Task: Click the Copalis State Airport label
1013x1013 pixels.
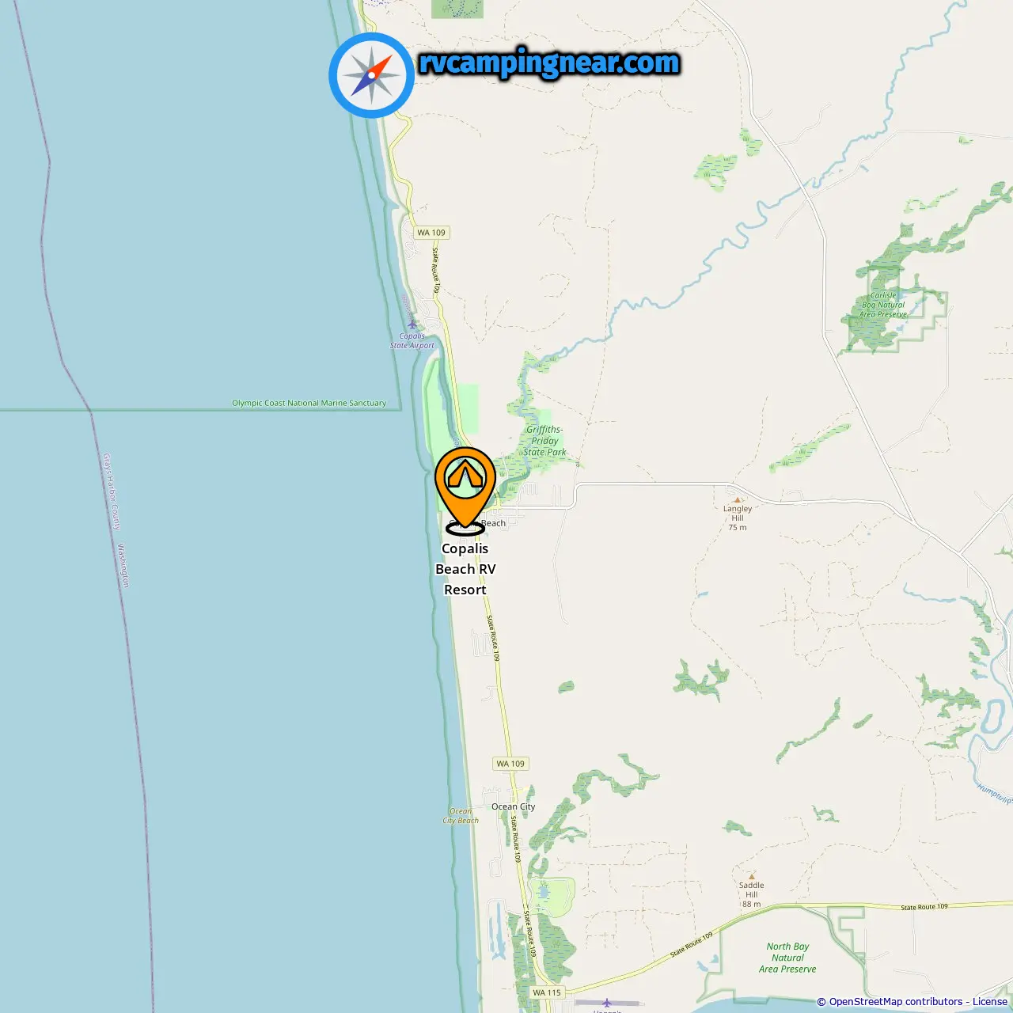Action: (x=412, y=341)
